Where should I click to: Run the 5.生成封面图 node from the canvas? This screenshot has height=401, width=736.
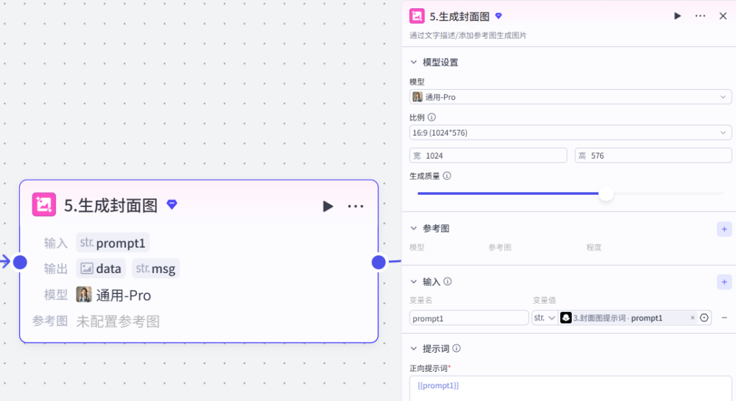click(328, 206)
